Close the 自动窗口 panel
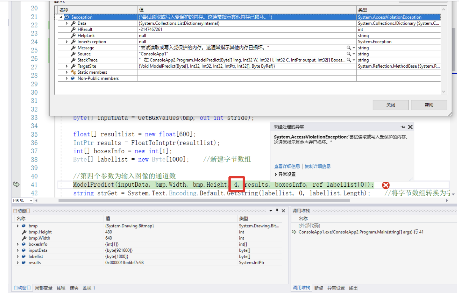Screen dimensions: 459x293 [283, 211]
